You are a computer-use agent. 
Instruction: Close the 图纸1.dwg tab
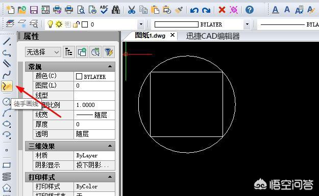pos(173,35)
